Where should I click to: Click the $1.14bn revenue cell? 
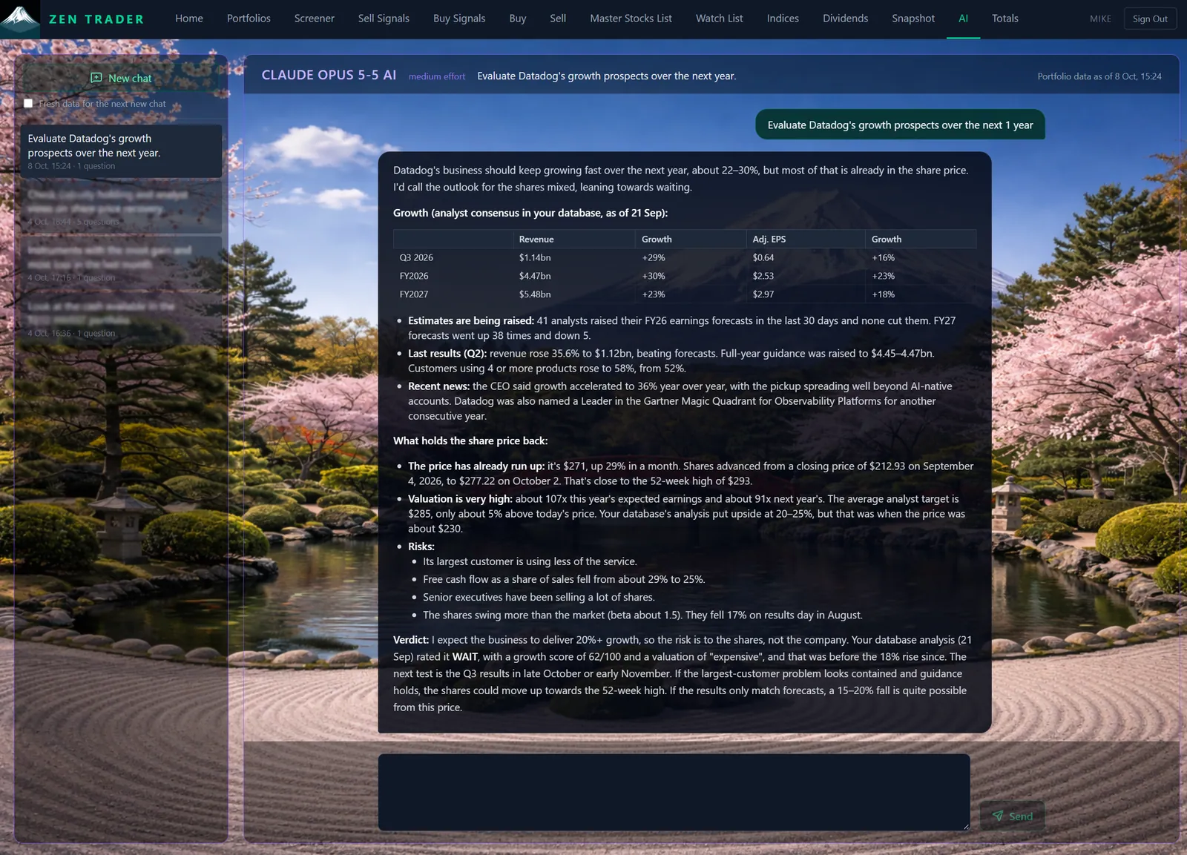(x=535, y=257)
